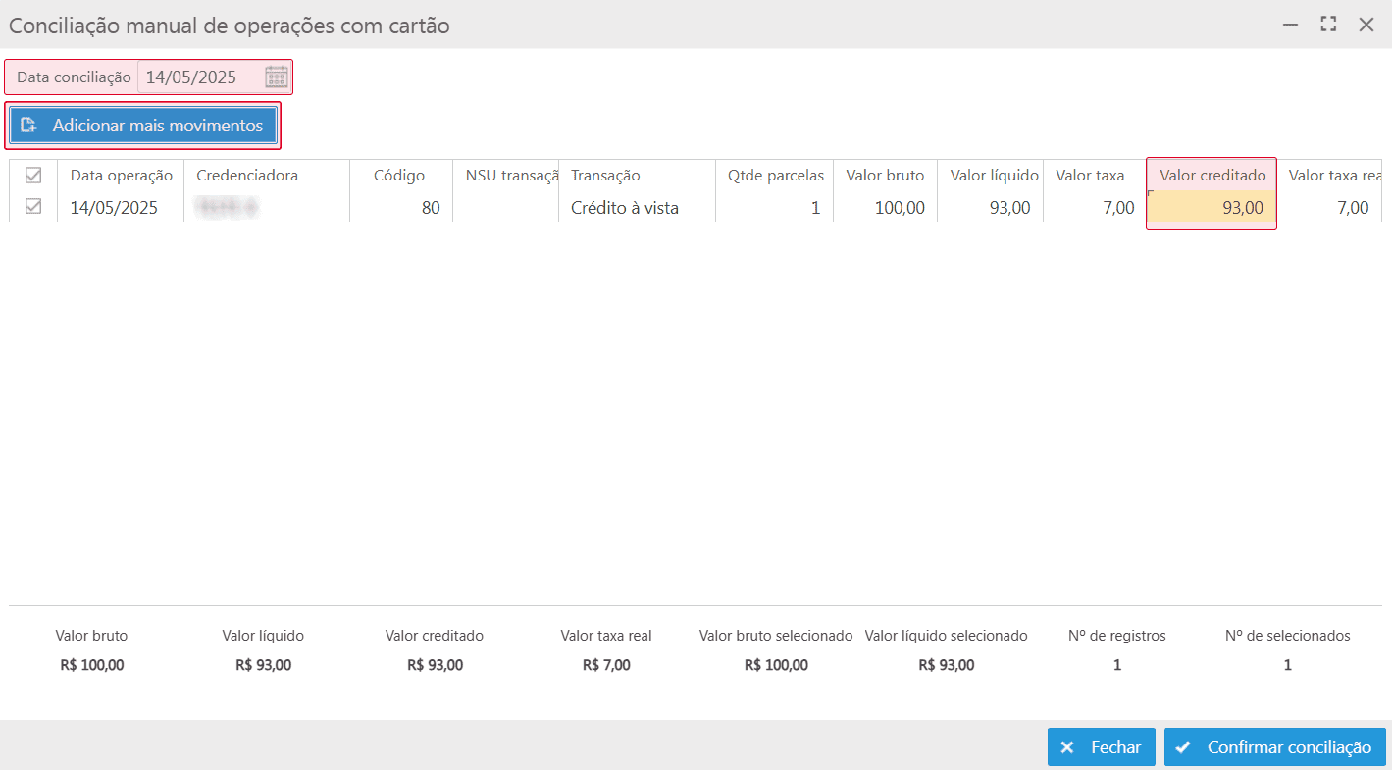Click the Valor líquido column header
This screenshot has width=1392, height=770.
[x=994, y=176]
